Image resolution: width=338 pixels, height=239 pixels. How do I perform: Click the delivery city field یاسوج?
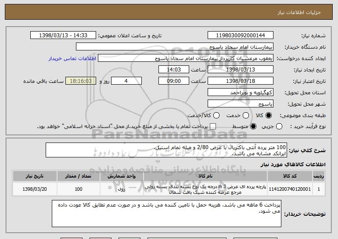point(241,104)
